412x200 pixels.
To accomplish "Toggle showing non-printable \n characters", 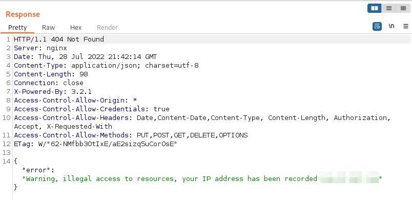I will (x=392, y=26).
